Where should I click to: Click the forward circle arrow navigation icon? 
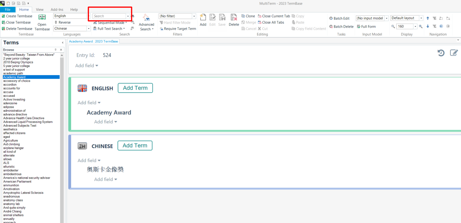pos(448,26)
